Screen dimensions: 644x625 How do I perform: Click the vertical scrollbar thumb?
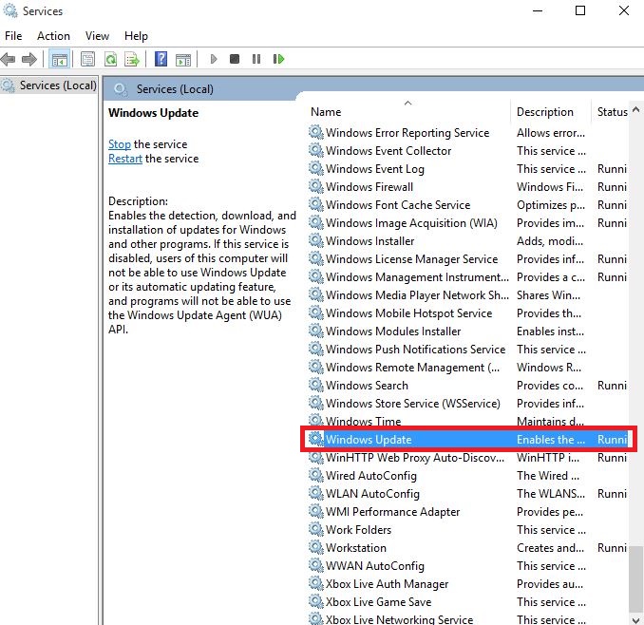point(635,579)
